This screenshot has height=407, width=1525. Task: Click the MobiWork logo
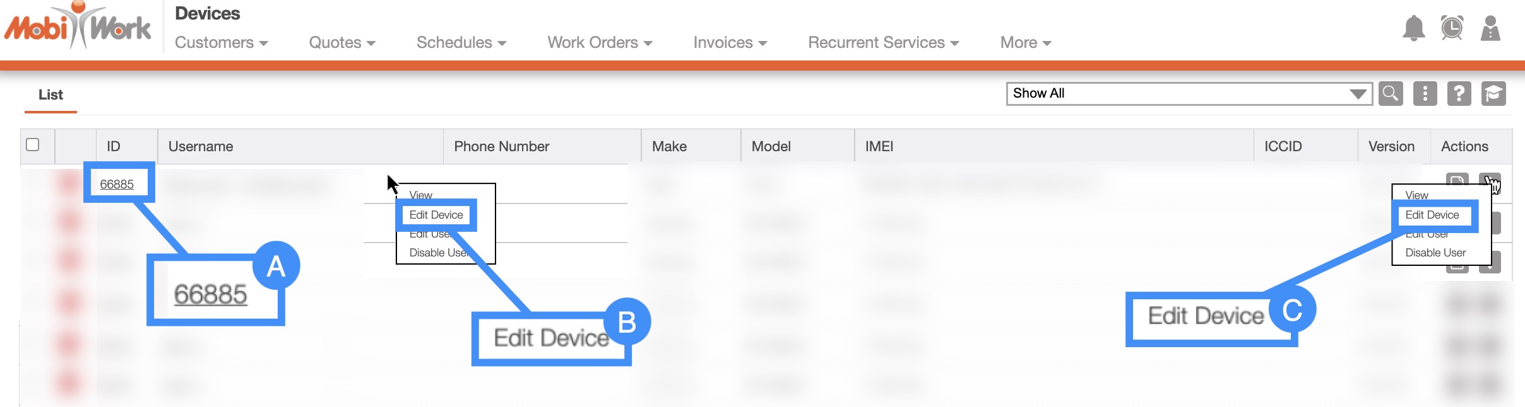coord(78,26)
